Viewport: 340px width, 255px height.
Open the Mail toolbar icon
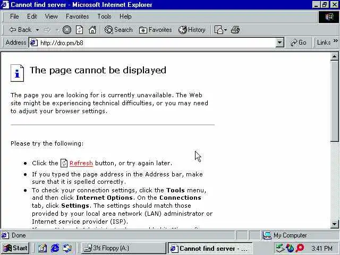tap(218, 30)
